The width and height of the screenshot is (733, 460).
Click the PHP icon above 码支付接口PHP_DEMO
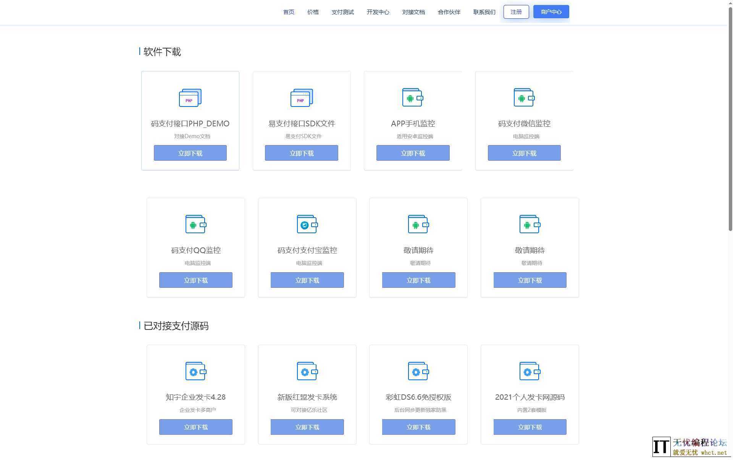(x=190, y=98)
